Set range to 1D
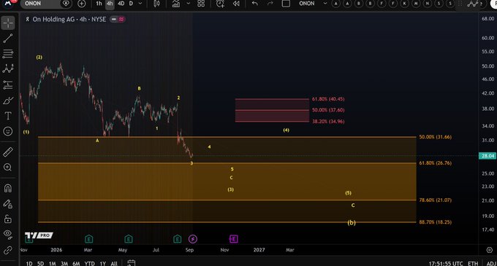The height and width of the screenshot is (266, 497). point(29,263)
